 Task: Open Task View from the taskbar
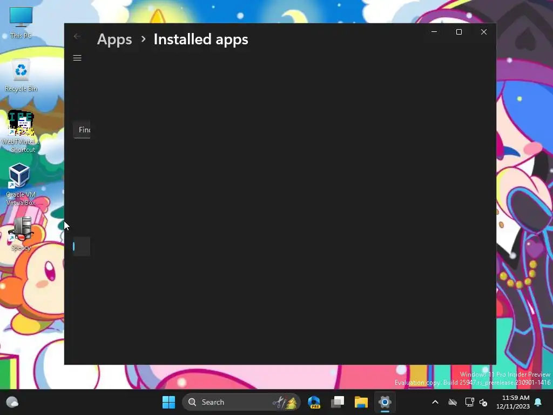pyautogui.click(x=338, y=402)
